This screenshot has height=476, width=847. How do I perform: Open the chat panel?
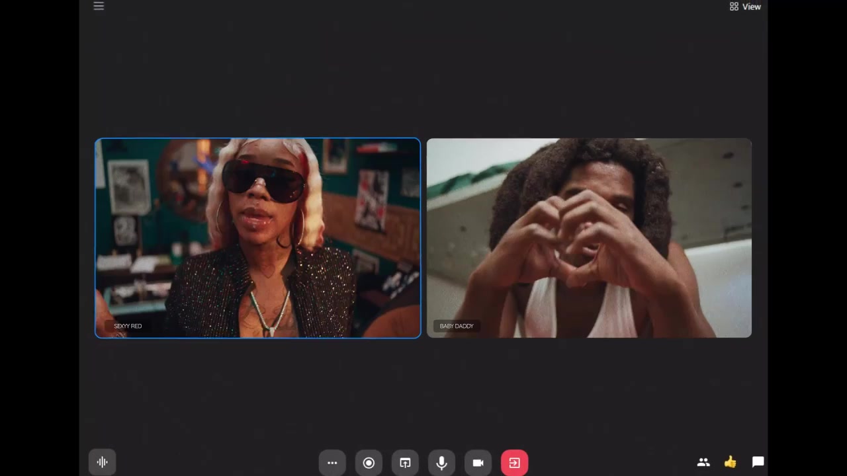(x=758, y=462)
